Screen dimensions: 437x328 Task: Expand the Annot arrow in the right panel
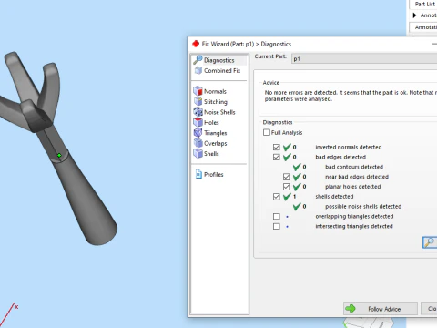coord(414,15)
